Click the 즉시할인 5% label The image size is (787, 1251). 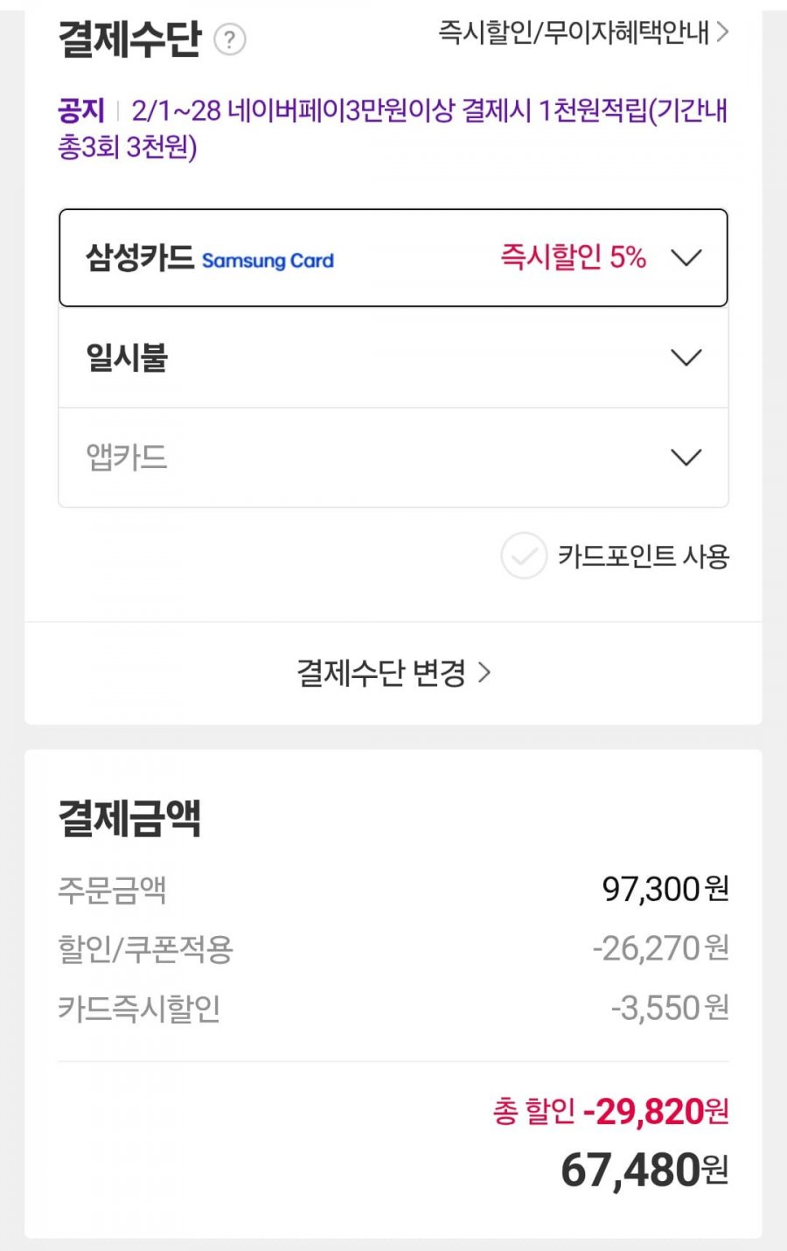pos(573,257)
